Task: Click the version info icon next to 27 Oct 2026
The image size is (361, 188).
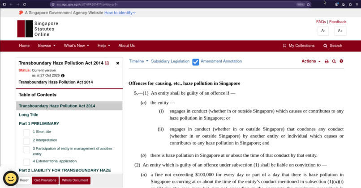Action: click(63, 75)
